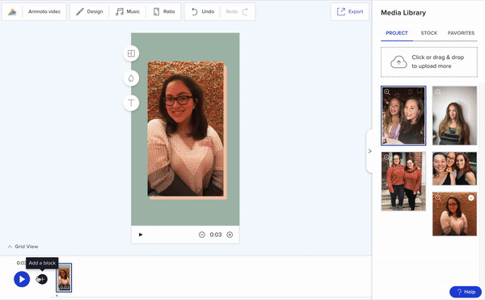Switch to the FAVORITES tab
Screen dimensions: 485x300
click(x=461, y=33)
